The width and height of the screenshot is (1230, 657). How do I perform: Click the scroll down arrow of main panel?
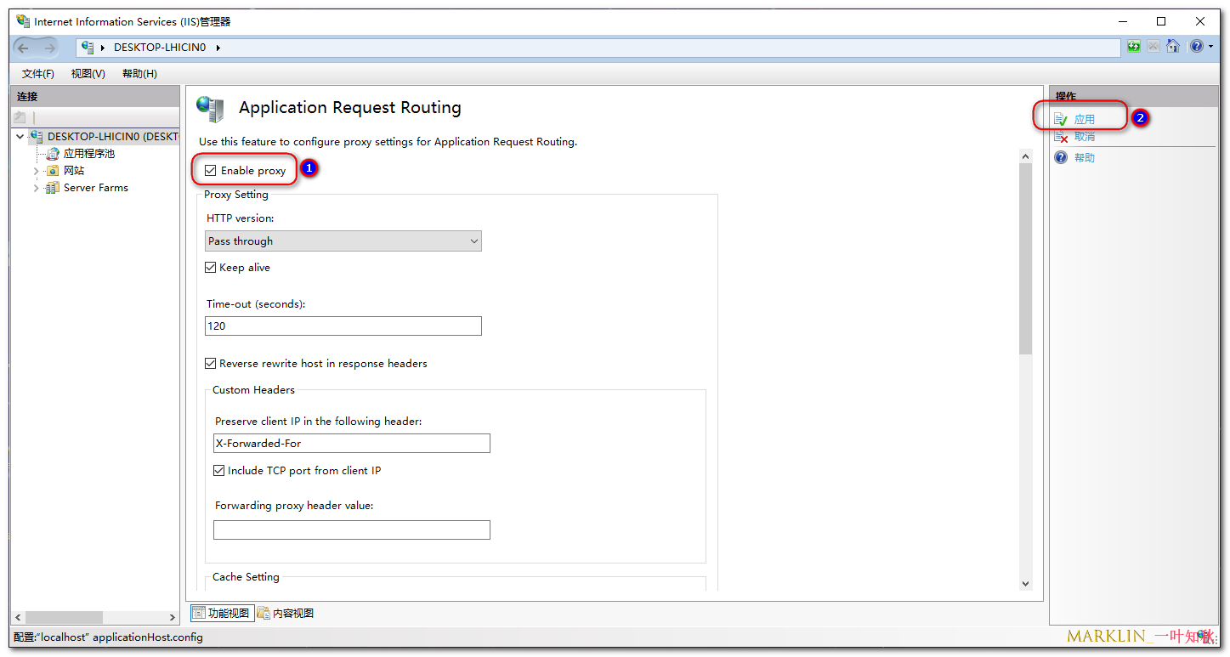(1025, 583)
